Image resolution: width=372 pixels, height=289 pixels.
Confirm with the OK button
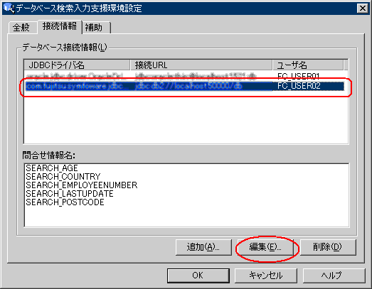(x=198, y=276)
